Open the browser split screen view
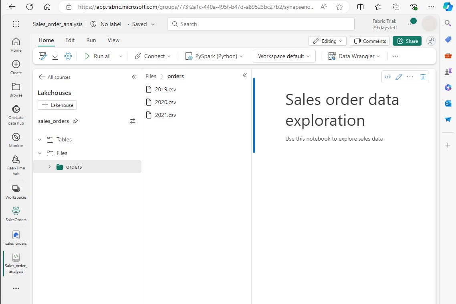456x304 pixels. tap(360, 7)
